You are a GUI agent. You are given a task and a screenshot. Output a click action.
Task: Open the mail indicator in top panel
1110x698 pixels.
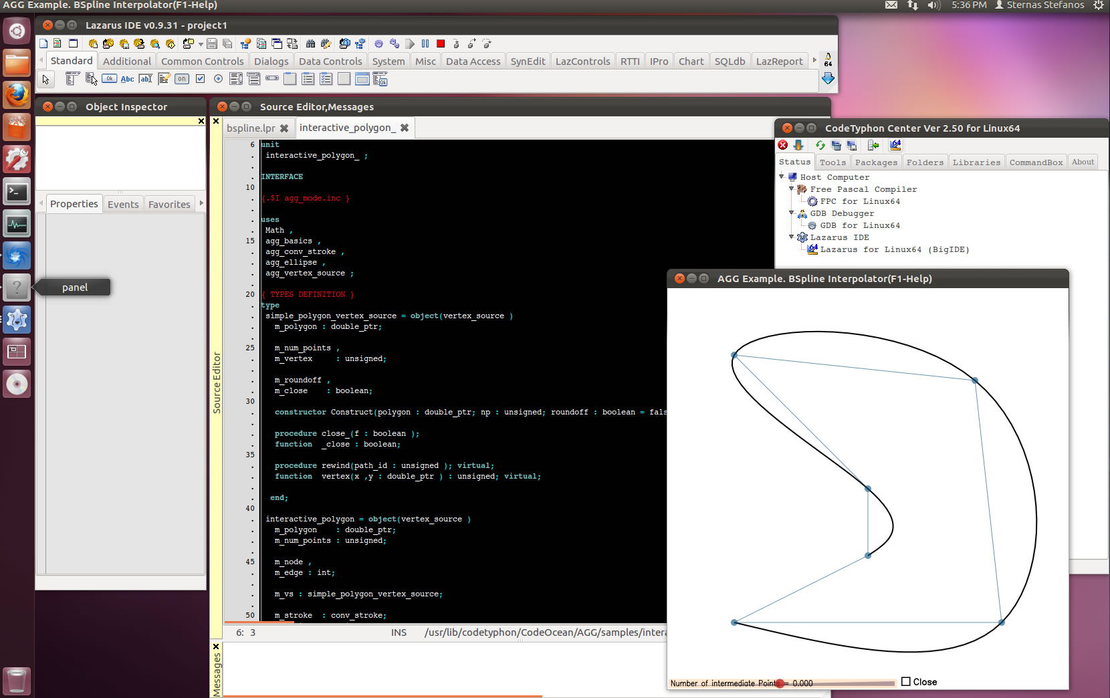(891, 5)
